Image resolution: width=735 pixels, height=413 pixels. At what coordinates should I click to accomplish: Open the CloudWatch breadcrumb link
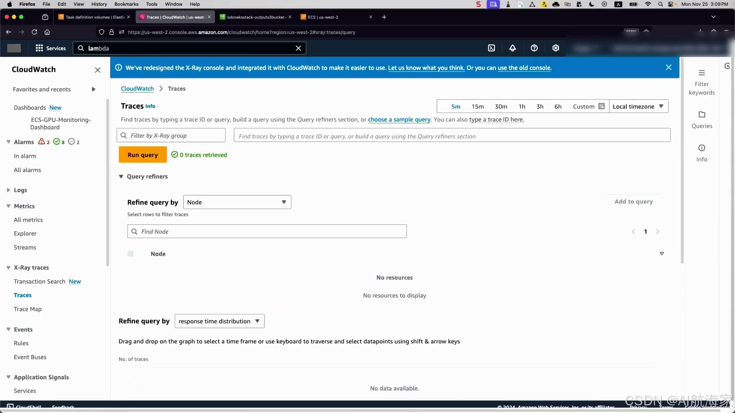coord(137,89)
